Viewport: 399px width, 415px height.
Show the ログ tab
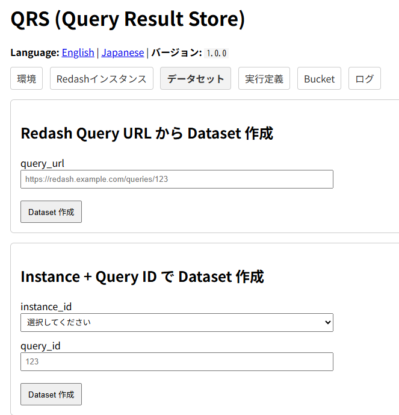coord(365,79)
